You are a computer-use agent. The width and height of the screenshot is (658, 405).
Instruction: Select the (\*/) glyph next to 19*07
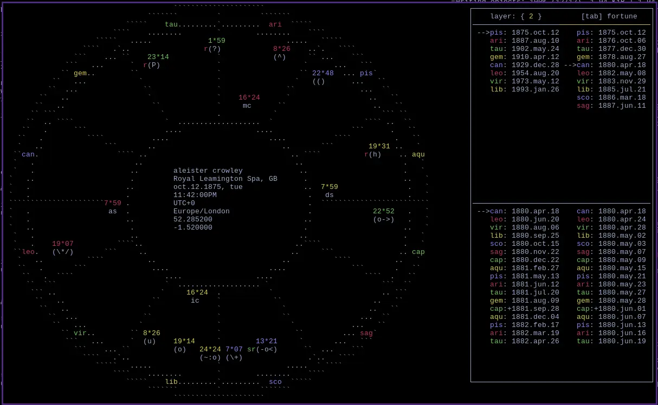coord(63,252)
